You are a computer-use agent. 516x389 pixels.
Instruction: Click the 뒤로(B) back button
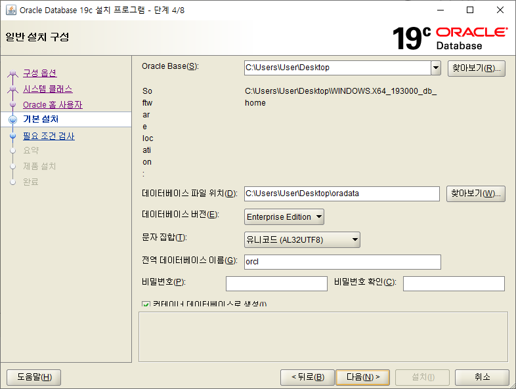click(307, 377)
